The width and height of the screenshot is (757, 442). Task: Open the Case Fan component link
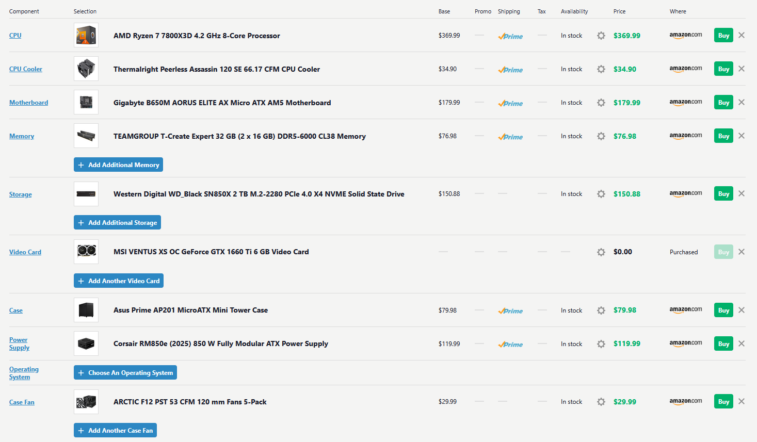[x=22, y=402]
